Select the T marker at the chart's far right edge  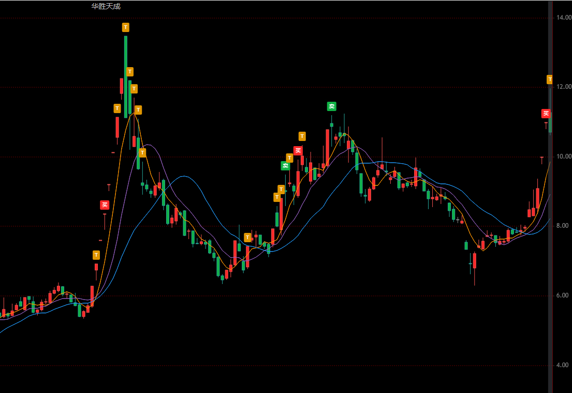pos(549,80)
